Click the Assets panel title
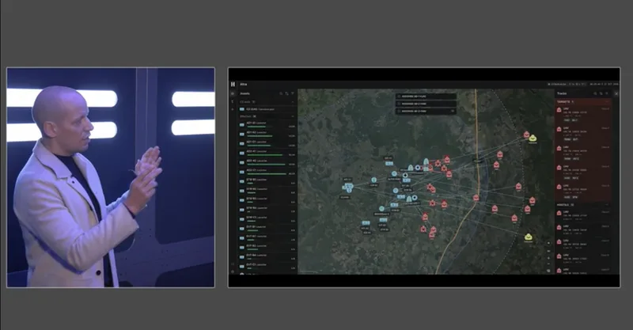The width and height of the screenshot is (633, 330). (245, 93)
